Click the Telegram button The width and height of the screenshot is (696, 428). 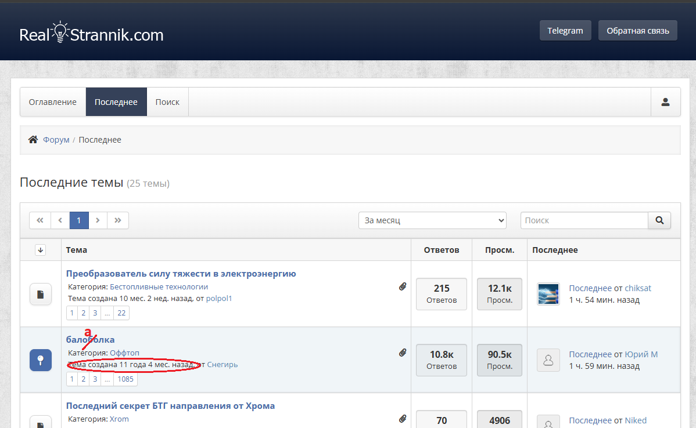point(565,31)
